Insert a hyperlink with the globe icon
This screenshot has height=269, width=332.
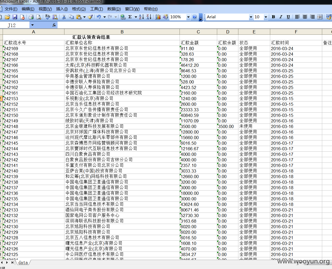(x=123, y=17)
